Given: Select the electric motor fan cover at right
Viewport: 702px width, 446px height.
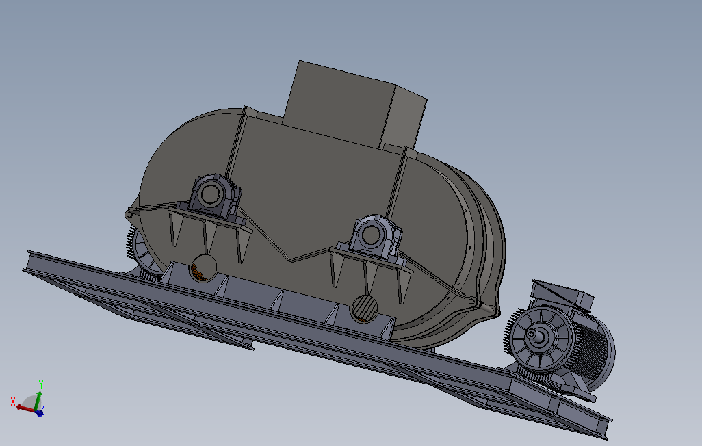Looking at the screenshot, I should tap(542, 338).
